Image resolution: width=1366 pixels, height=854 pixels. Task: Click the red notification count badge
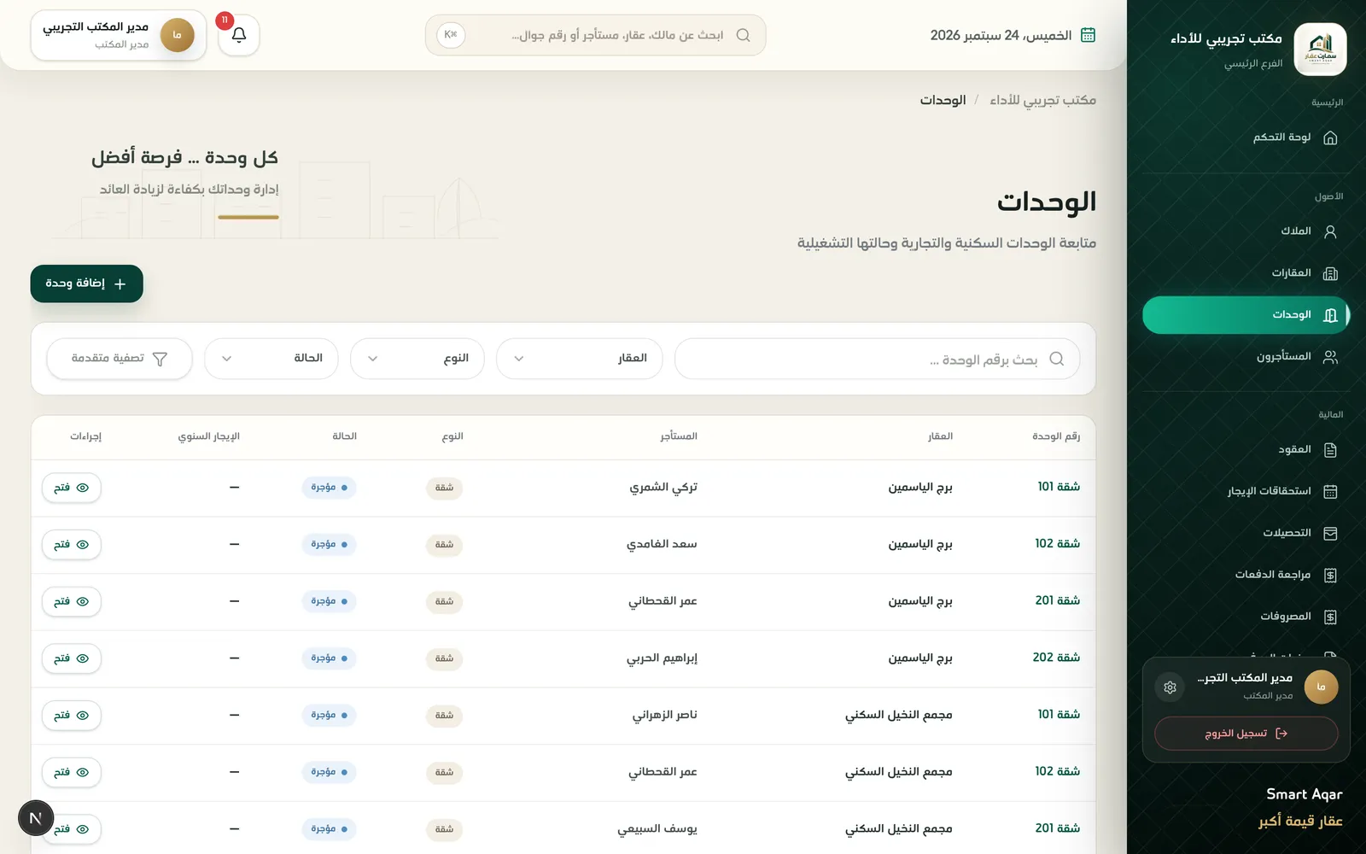225,20
